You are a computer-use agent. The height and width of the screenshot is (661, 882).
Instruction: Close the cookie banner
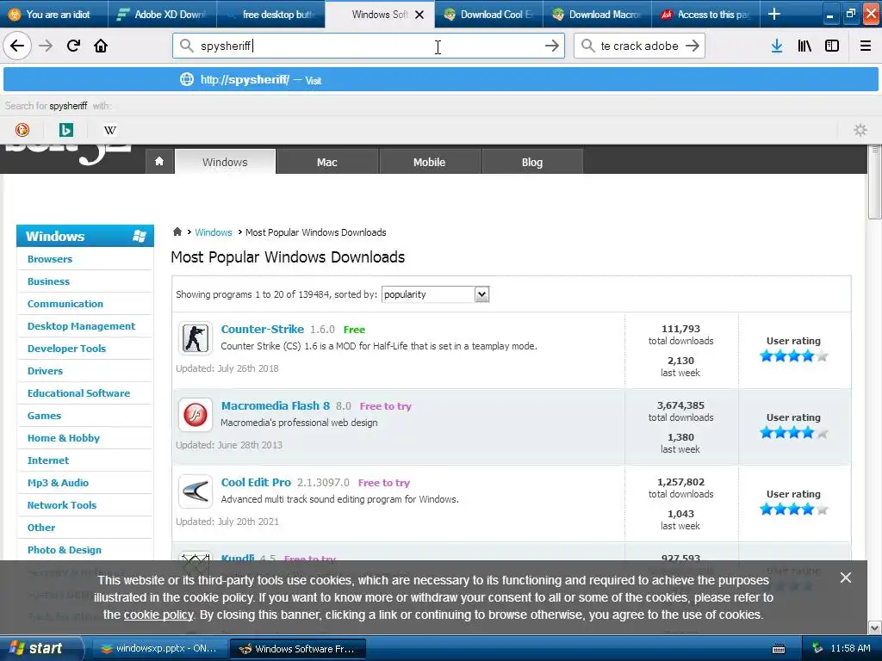coord(846,578)
